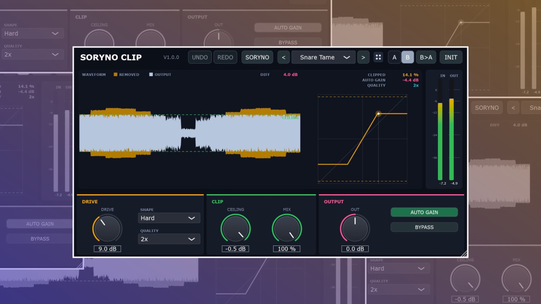Click the -4.9 output meter value
This screenshot has height=304, width=541.
coord(454,183)
